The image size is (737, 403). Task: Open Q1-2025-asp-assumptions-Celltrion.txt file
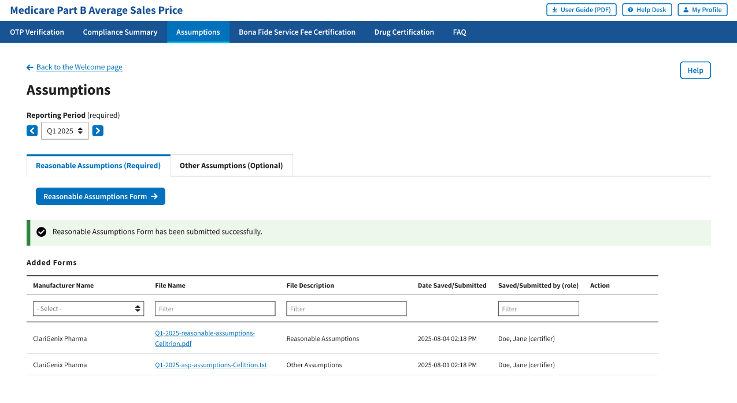click(x=211, y=365)
